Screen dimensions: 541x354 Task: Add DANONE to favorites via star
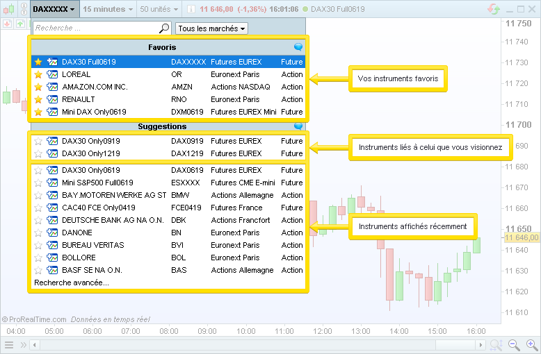coord(38,233)
